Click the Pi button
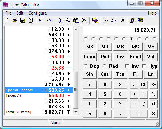 pyautogui.click(x=136, y=74)
